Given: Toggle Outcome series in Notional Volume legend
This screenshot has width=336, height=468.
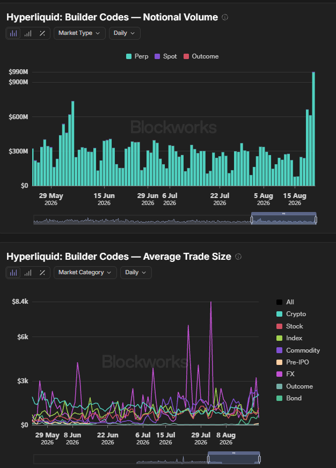Looking at the screenshot, I should click(201, 56).
